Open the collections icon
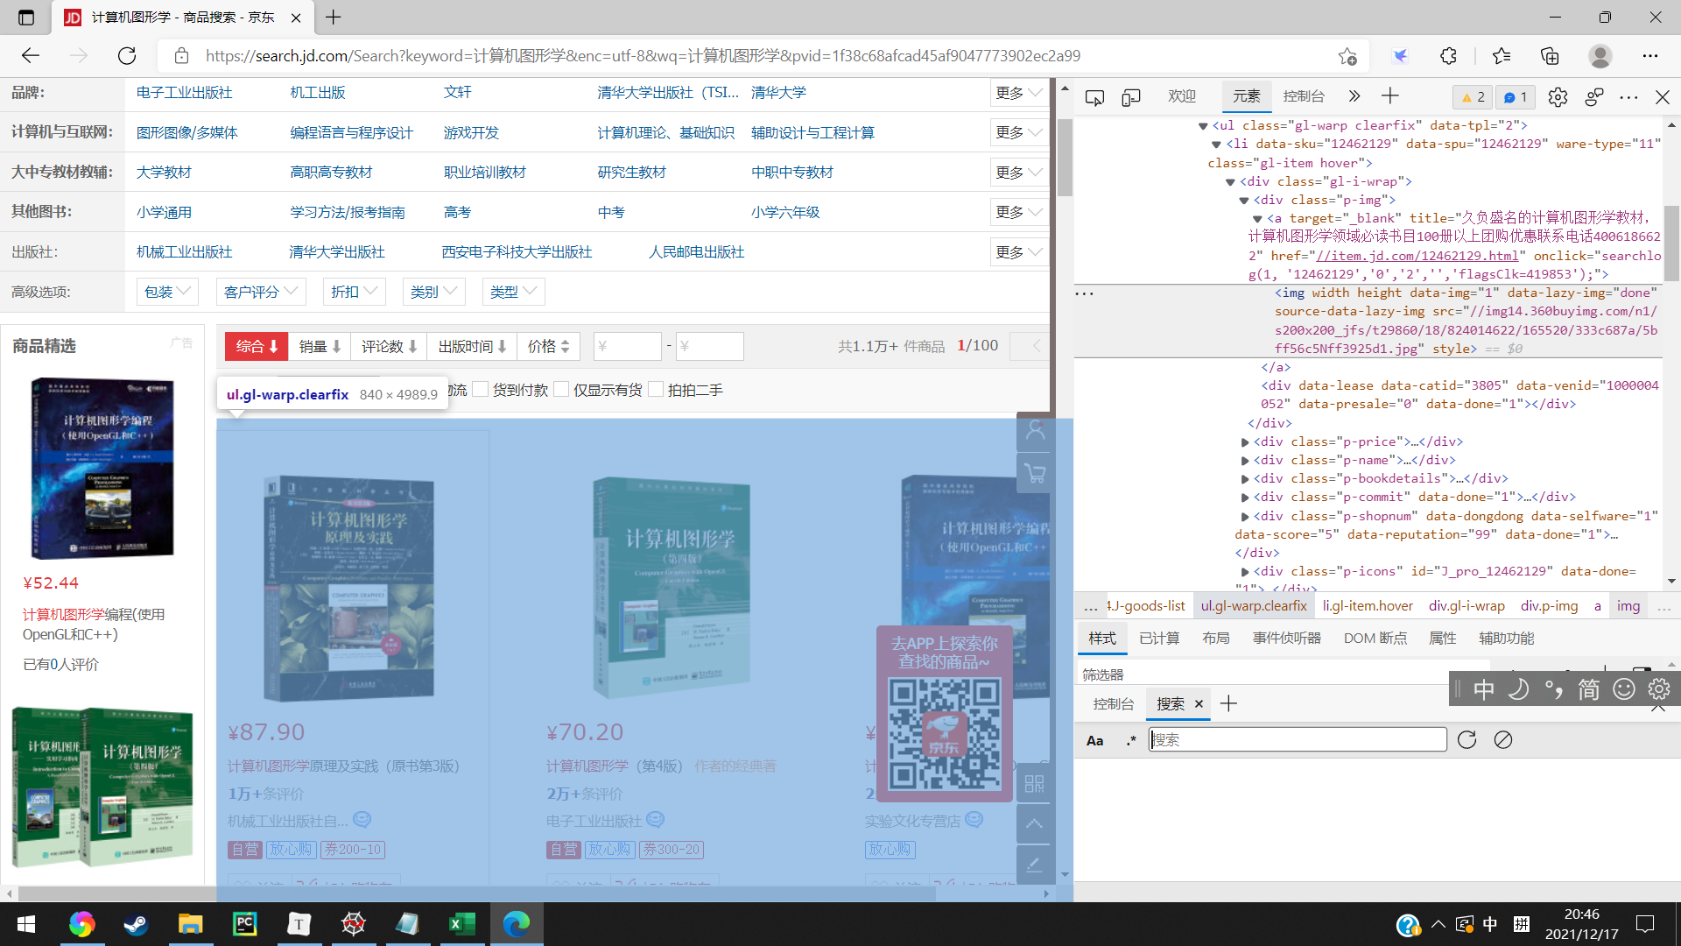Screen dimensions: 1681x946 [x=1550, y=56]
